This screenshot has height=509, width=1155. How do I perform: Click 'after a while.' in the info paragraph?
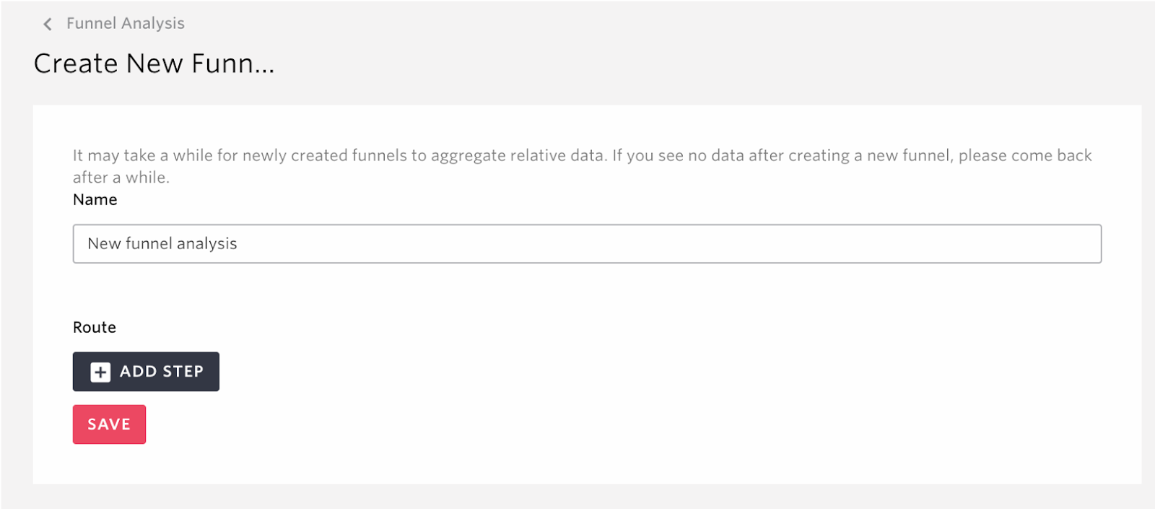click(x=121, y=178)
